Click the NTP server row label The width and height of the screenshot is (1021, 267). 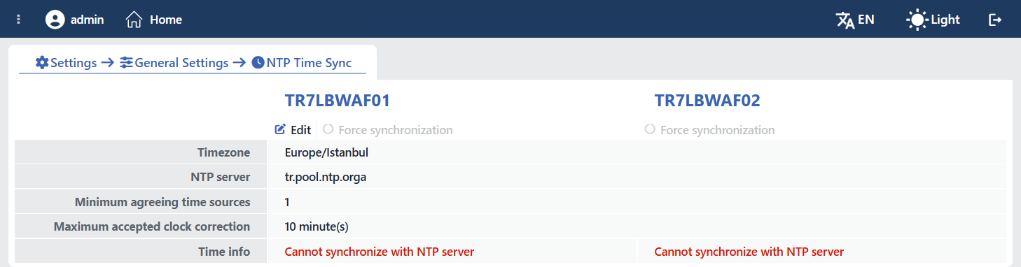coord(221,177)
